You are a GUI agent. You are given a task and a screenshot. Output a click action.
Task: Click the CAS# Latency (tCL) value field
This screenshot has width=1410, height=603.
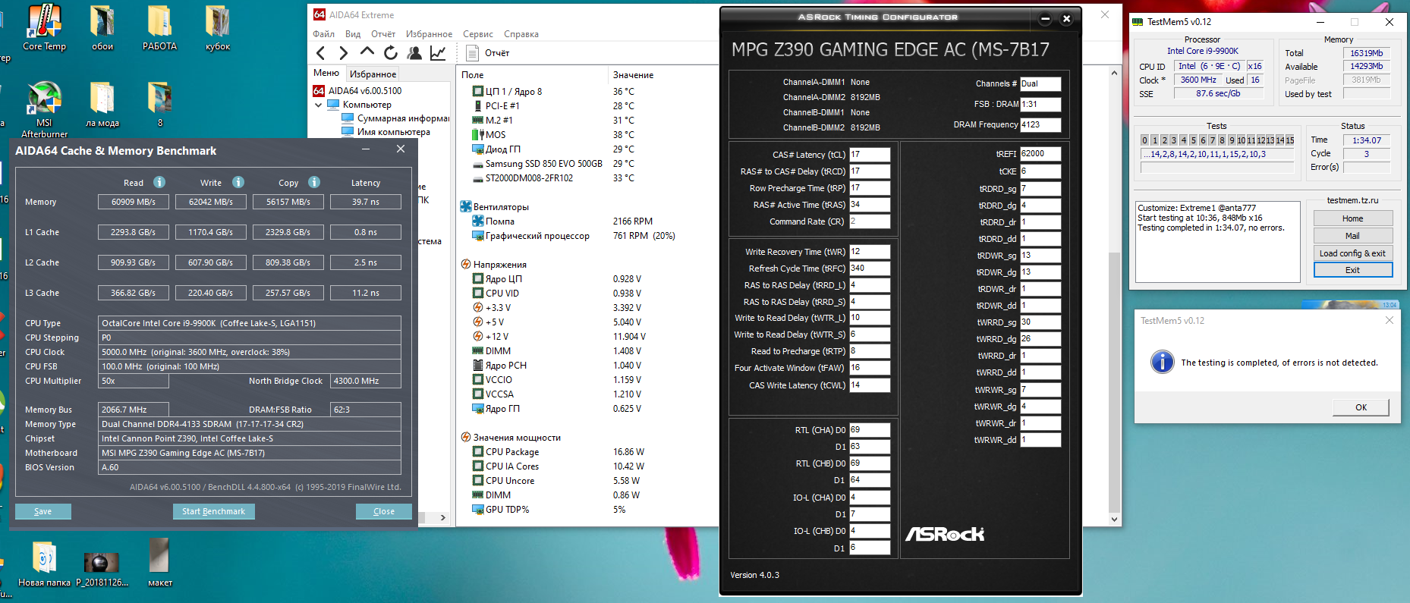tap(870, 154)
